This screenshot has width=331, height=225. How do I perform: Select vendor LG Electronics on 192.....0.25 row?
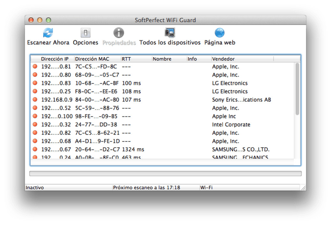[x=230, y=91]
